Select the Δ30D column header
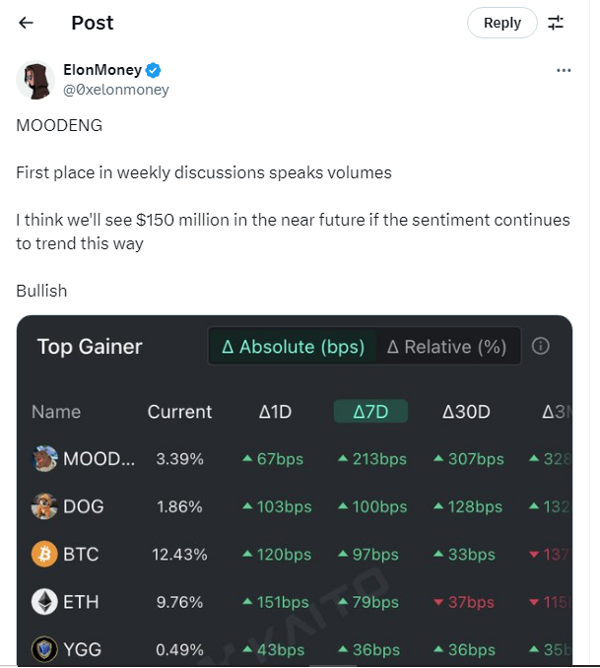600x668 pixels. [466, 412]
